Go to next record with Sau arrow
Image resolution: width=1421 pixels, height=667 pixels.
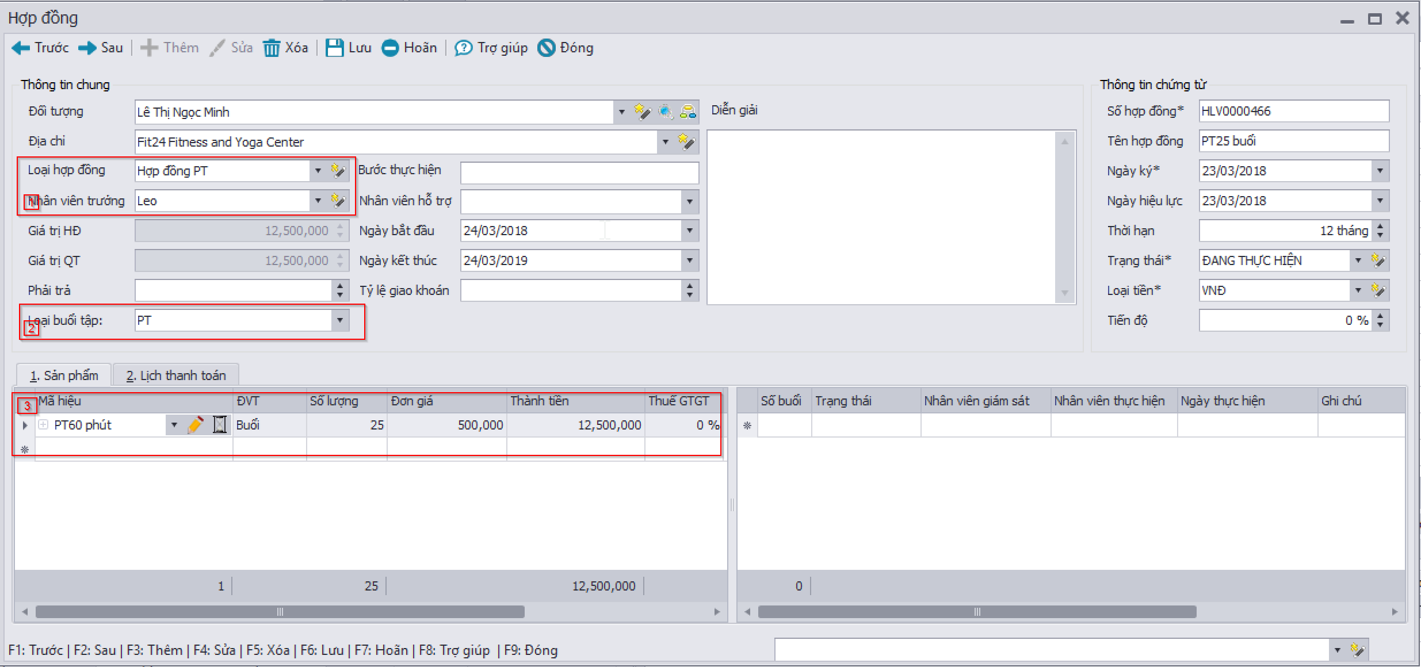[x=87, y=48]
